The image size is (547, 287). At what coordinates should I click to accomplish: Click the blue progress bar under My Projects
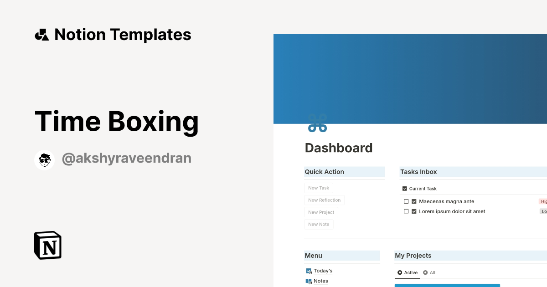tap(447, 285)
